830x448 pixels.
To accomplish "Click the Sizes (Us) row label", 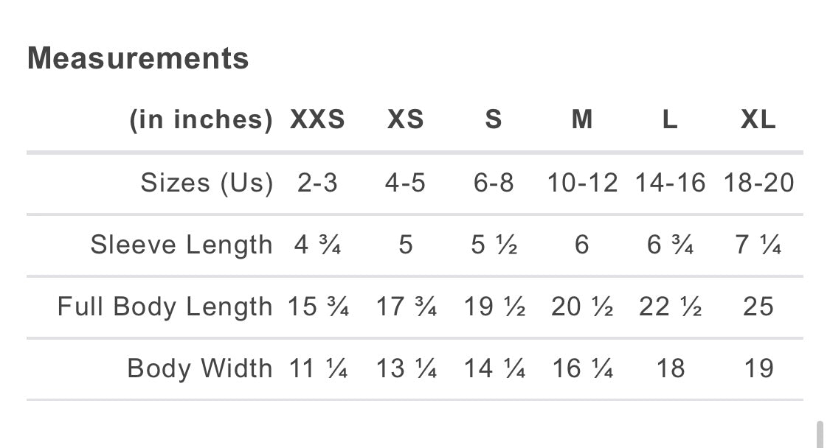I will point(207,183).
